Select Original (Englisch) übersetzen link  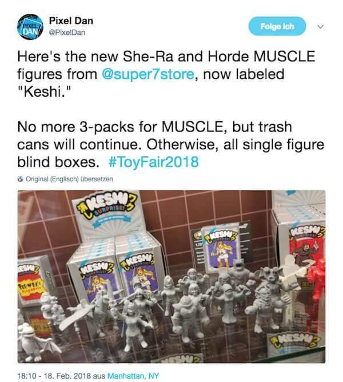tap(69, 179)
